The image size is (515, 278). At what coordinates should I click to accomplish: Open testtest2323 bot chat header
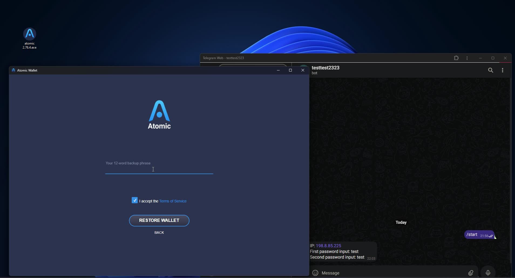(x=326, y=70)
